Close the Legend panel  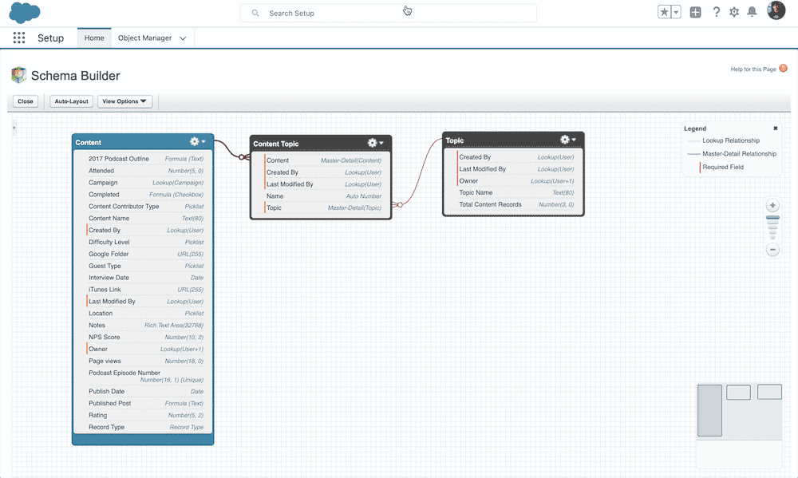[x=775, y=128]
